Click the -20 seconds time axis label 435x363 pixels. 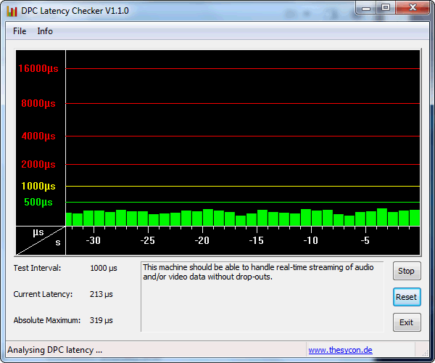click(202, 240)
